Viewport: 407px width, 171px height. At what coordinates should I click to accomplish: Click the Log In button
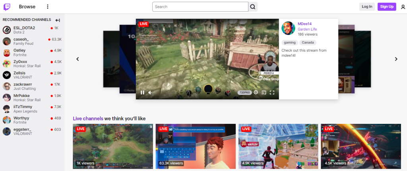coord(367,7)
